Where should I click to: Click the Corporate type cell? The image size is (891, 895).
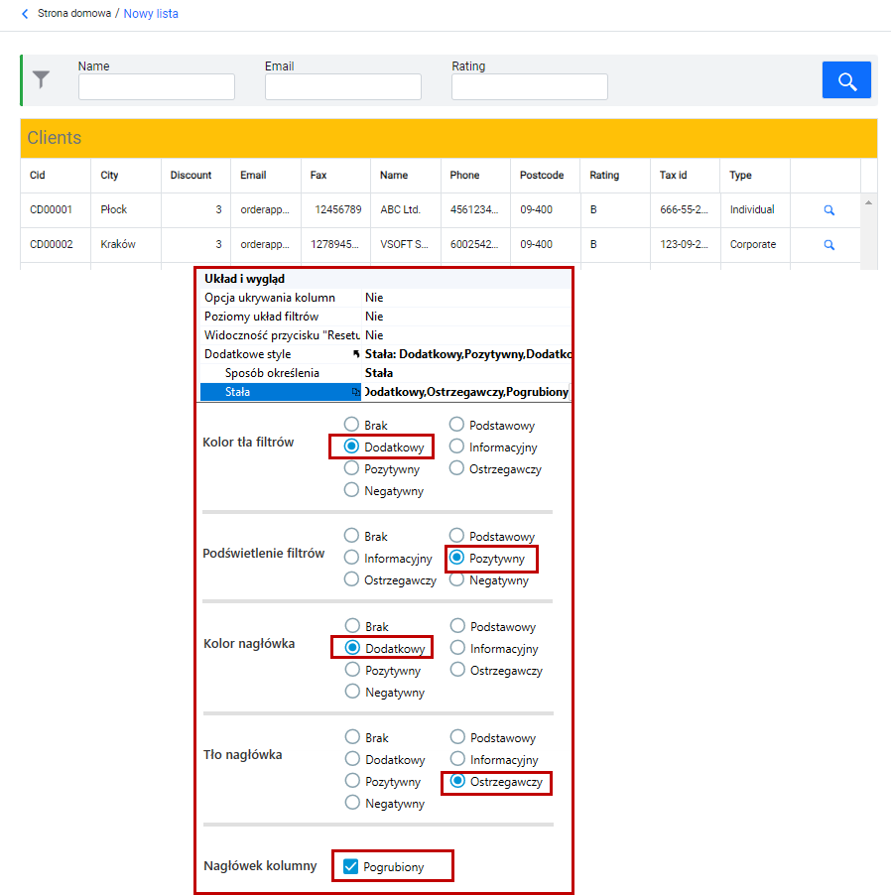point(755,245)
